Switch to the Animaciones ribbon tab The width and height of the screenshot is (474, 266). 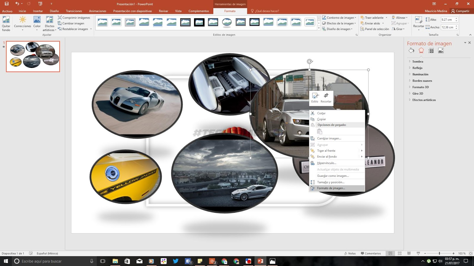point(98,11)
